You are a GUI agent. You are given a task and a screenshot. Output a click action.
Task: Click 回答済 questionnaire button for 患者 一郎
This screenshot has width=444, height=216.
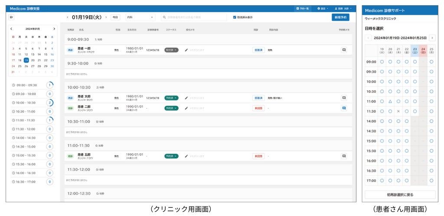tap(258, 50)
